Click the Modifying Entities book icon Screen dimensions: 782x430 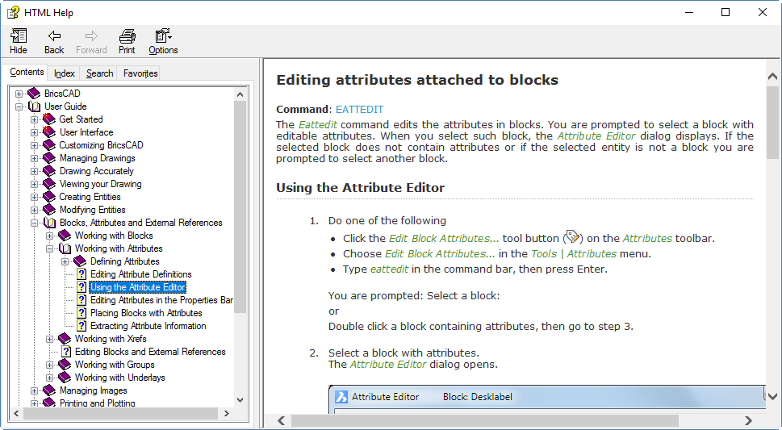tap(49, 210)
